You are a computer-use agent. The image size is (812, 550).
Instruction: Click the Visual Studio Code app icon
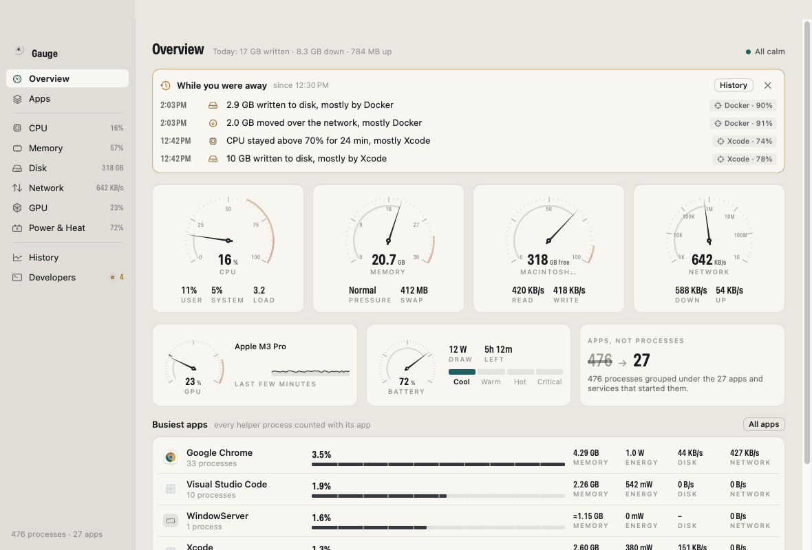point(171,489)
